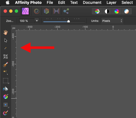Select the Gradient tool colour wheel
The width and height of the screenshot is (136, 118).
pyautogui.click(x=6, y=97)
